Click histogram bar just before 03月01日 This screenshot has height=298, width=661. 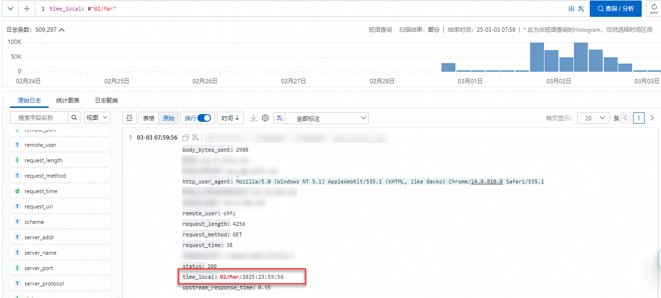coord(448,67)
